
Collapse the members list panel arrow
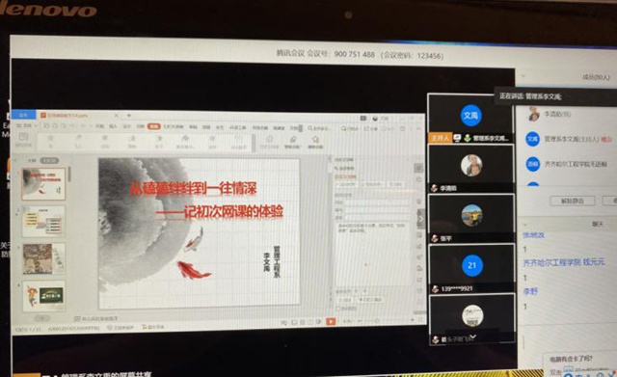[x=523, y=76]
